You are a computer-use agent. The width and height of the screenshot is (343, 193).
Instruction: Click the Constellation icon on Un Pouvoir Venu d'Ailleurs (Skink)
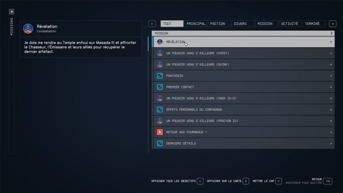coord(159,64)
